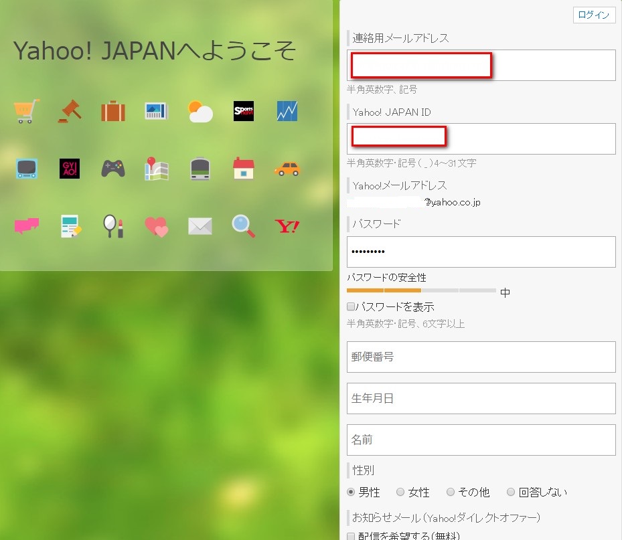Click the auction gavel icon
The width and height of the screenshot is (622, 540).
click(x=70, y=111)
